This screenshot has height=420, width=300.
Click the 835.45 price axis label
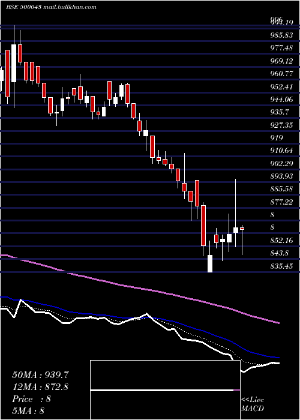(281, 266)
